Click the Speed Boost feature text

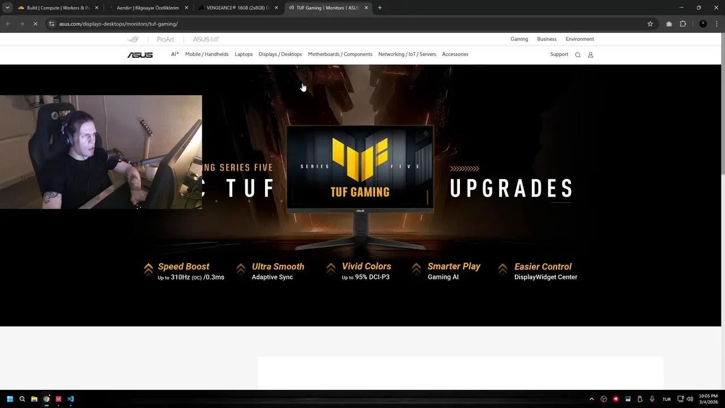point(184,266)
